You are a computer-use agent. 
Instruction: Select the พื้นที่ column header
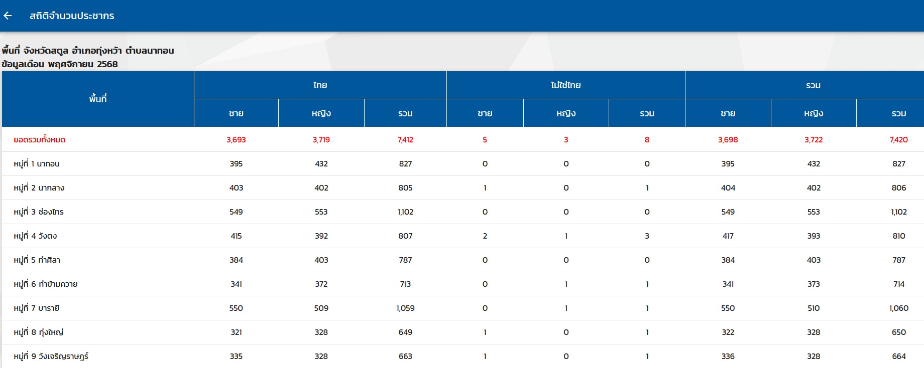98,99
